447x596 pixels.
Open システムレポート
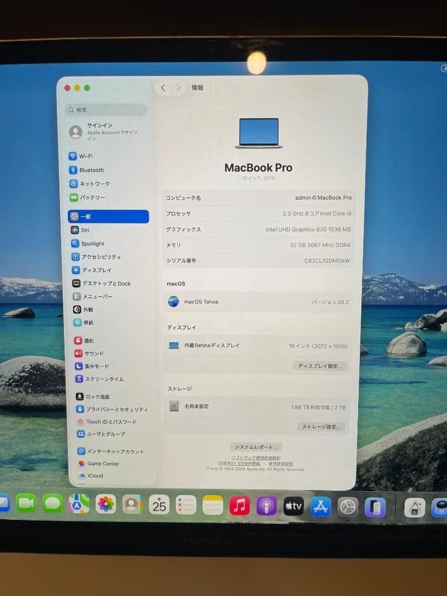[256, 447]
